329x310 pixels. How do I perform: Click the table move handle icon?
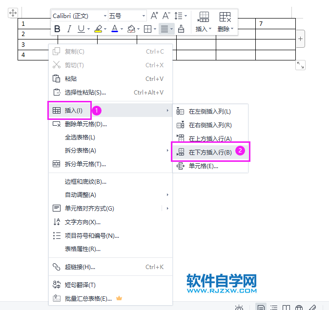(x=13, y=13)
